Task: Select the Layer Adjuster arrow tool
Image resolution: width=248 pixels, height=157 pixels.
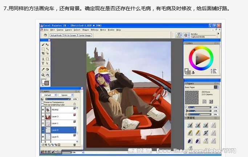Action: 47,44
